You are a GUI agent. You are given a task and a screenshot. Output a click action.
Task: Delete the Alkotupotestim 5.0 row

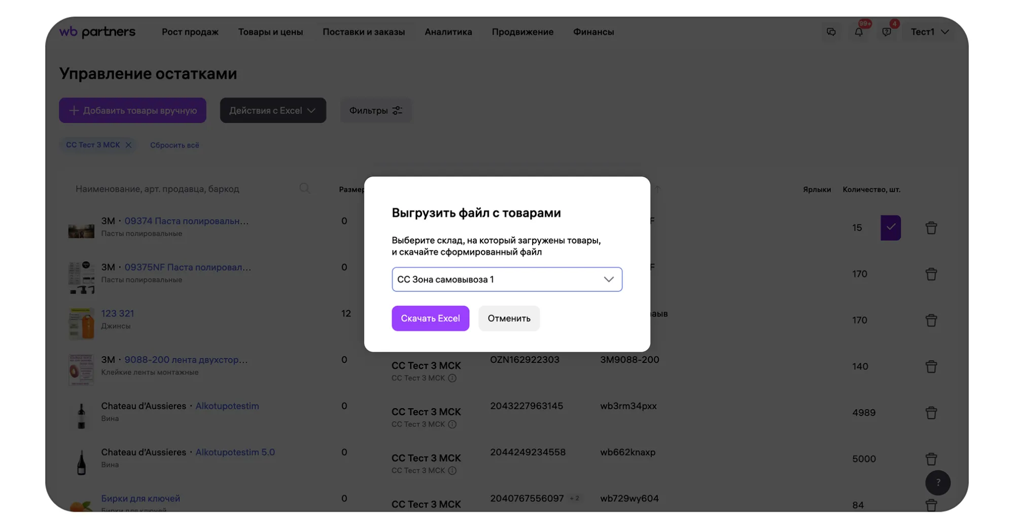pos(931,459)
